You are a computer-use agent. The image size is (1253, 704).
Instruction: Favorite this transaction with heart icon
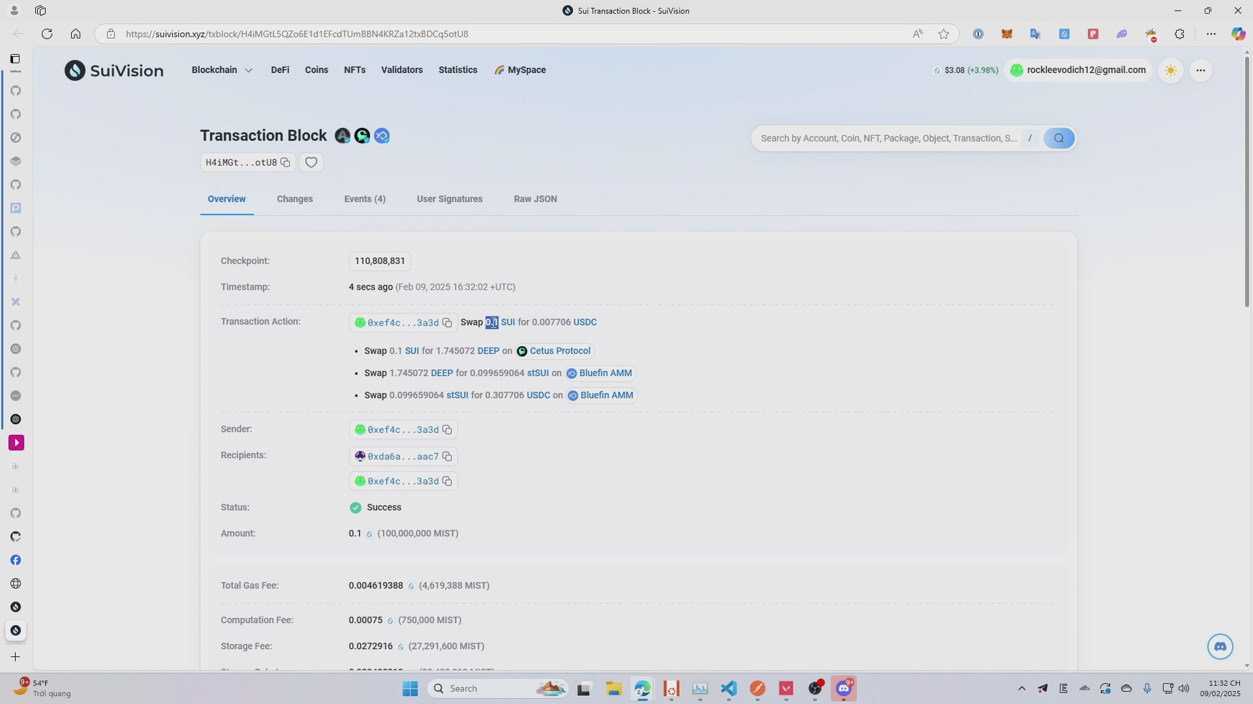tap(311, 162)
